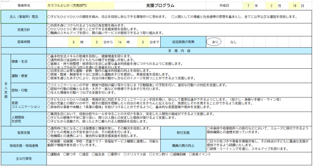Select the 本人支援 vertical header cell

coord(6,90)
